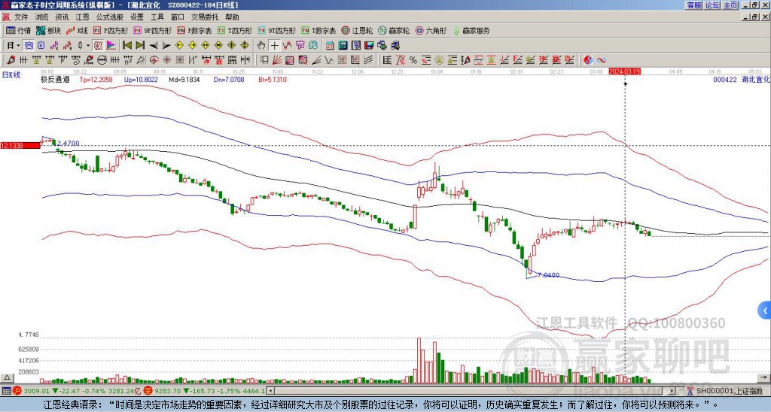Jump to last bar icon

click(140, 45)
